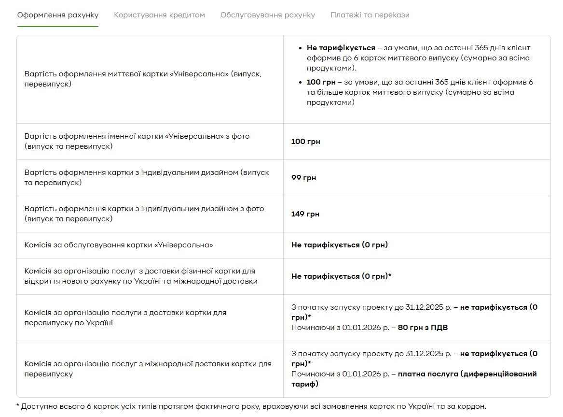Switch to the Користування кредитом tab

(159, 15)
